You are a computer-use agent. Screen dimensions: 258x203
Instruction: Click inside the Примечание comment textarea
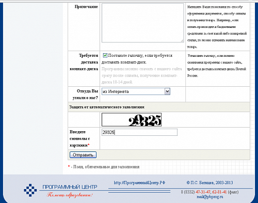pos(142,23)
